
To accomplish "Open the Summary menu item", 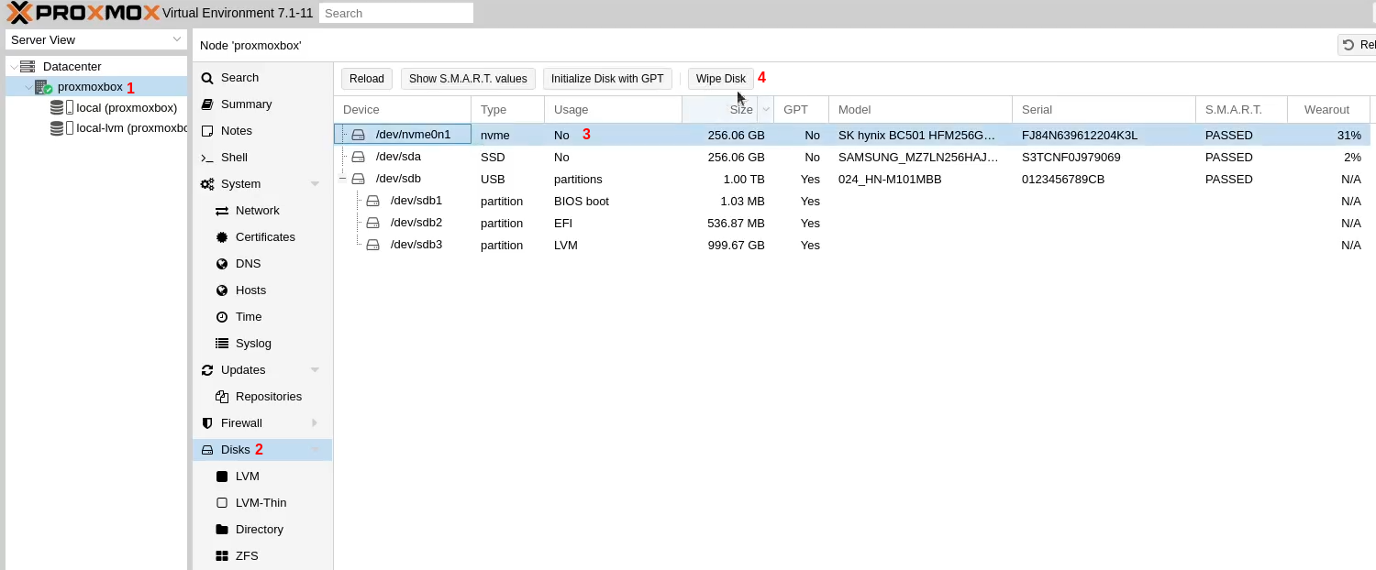I will tap(246, 104).
